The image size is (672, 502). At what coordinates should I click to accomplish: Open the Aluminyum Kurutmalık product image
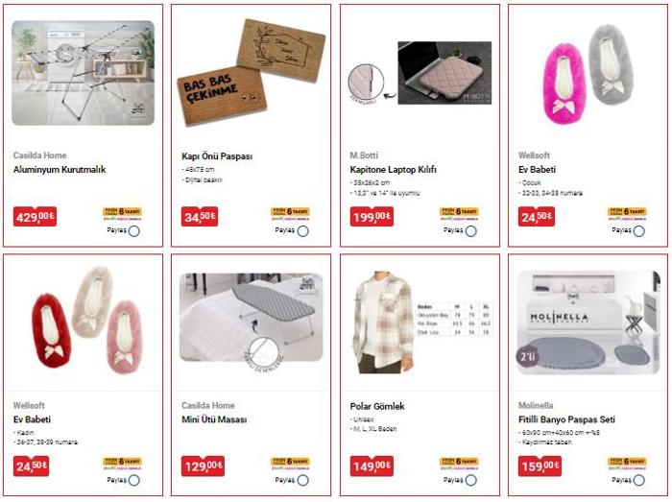pos(84,73)
